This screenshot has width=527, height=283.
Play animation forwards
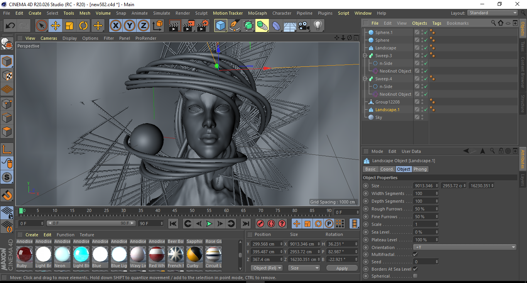pyautogui.click(x=209, y=224)
